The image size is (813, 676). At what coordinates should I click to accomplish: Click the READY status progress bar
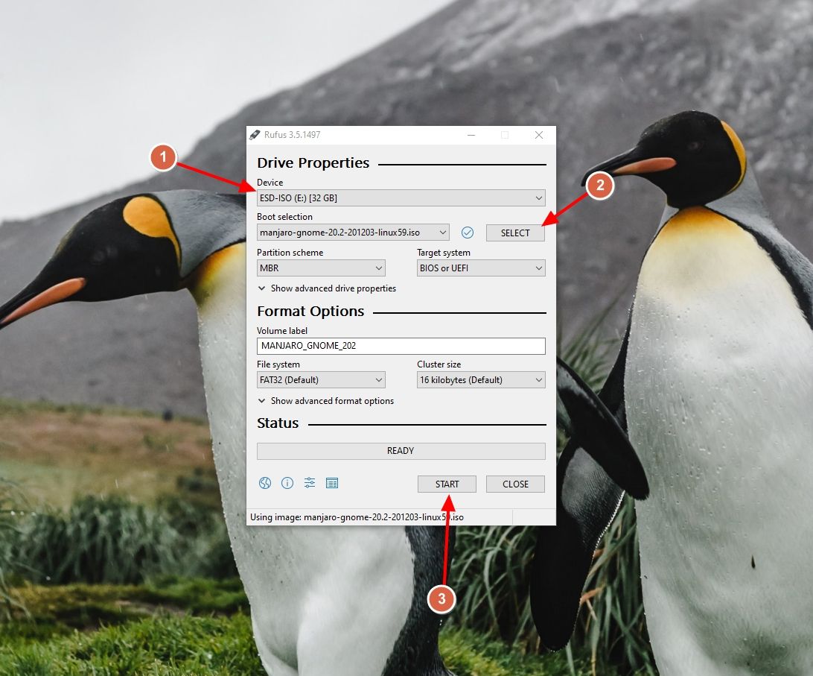point(401,451)
